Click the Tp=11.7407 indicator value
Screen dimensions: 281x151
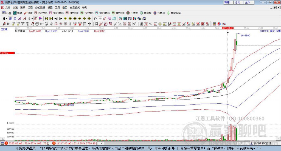click(x=35, y=31)
